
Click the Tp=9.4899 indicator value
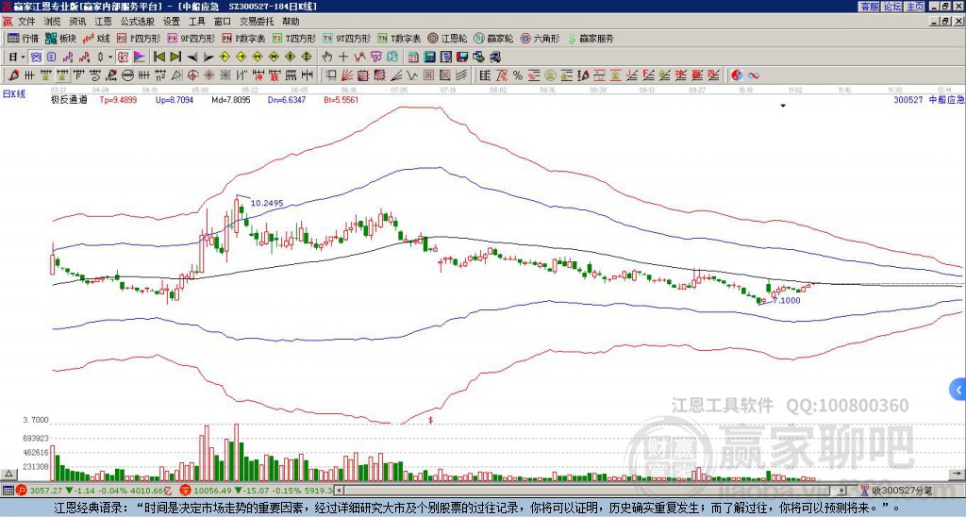[x=120, y=99]
